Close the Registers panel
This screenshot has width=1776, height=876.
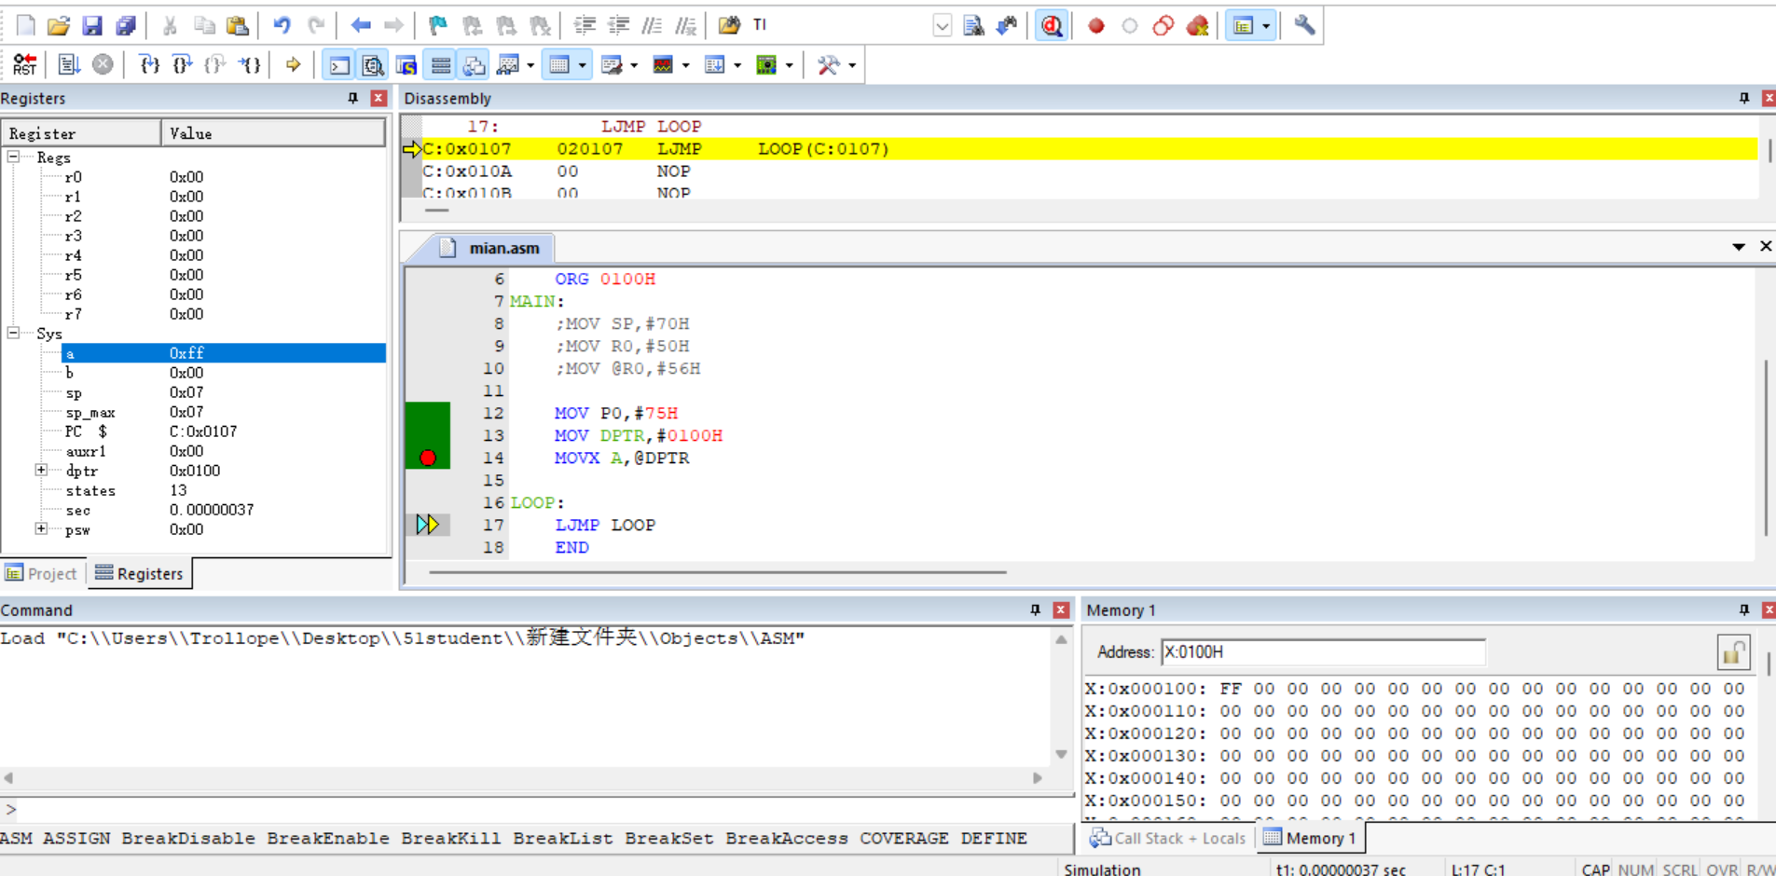pos(379,98)
